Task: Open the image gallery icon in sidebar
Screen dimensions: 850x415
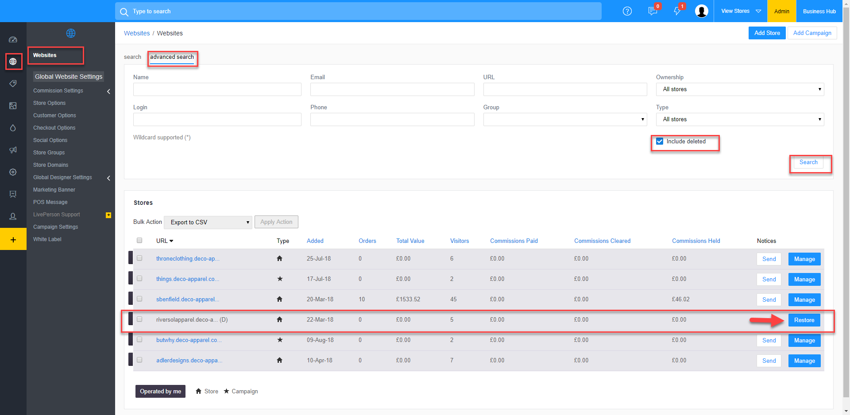Action: tap(13, 106)
